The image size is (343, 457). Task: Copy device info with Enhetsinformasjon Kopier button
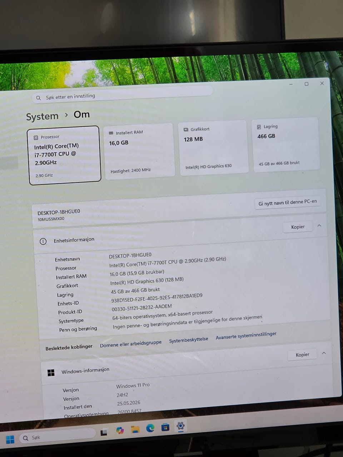298,227
